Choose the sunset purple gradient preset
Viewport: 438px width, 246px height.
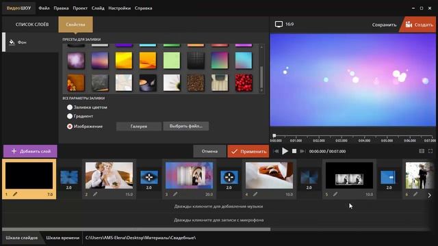click(100, 60)
